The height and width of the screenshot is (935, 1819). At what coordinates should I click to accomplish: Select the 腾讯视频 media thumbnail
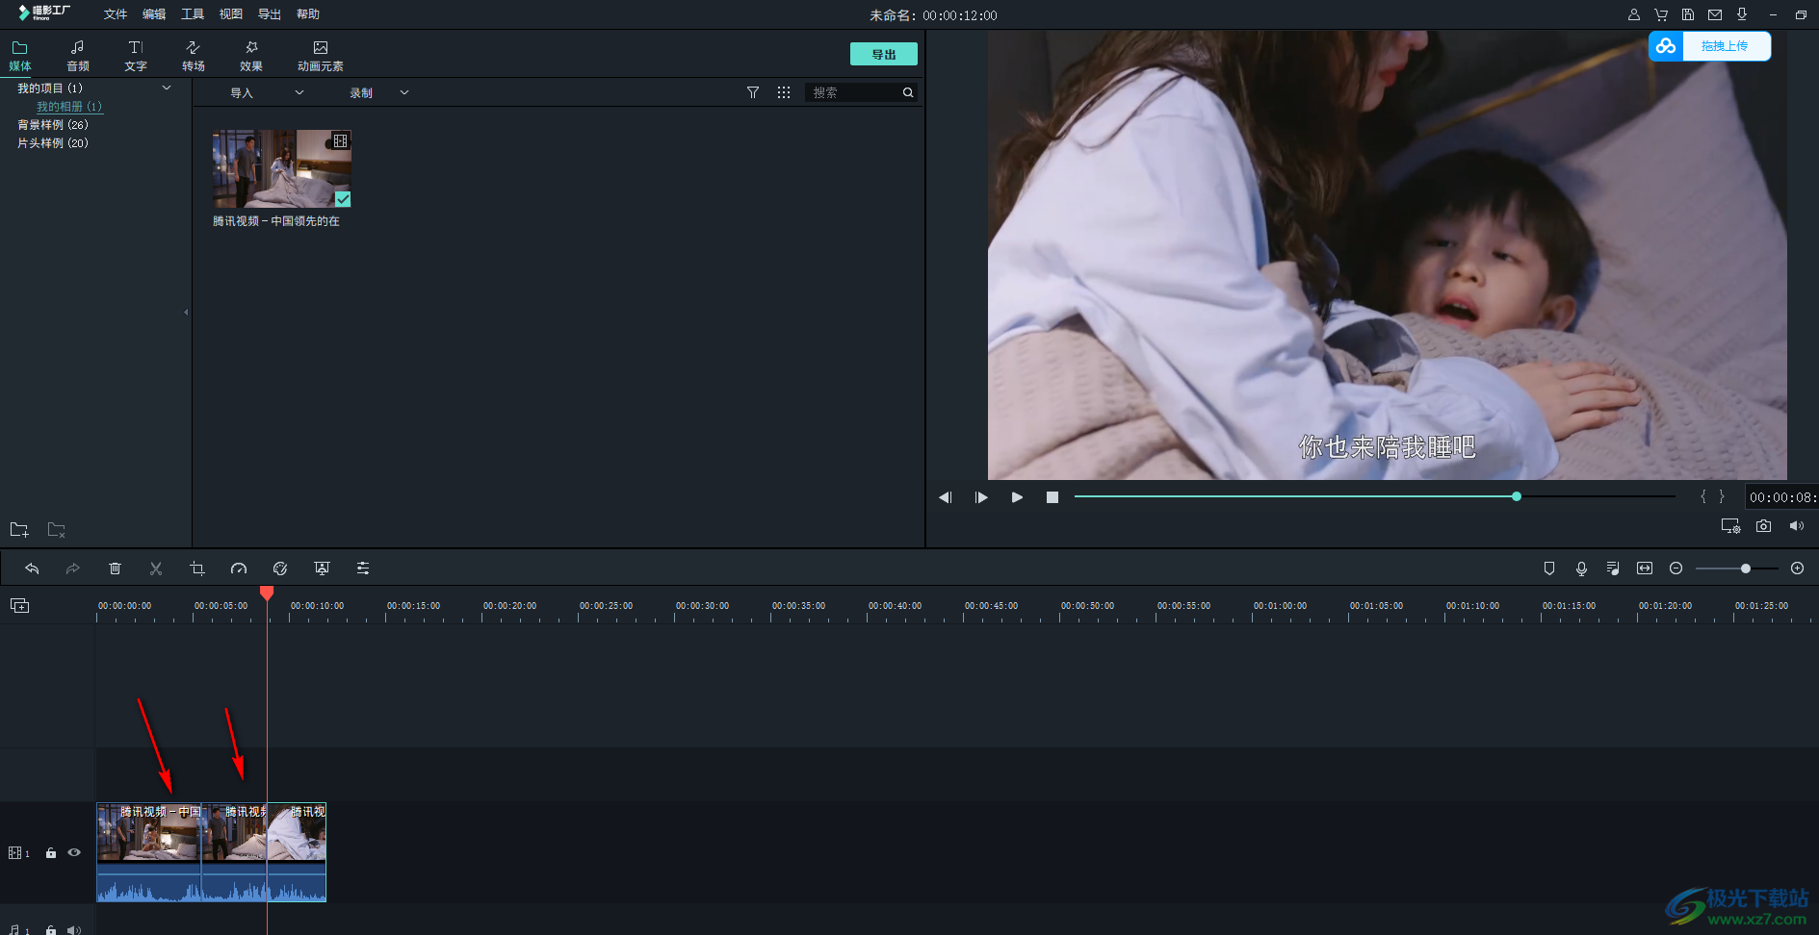282,169
